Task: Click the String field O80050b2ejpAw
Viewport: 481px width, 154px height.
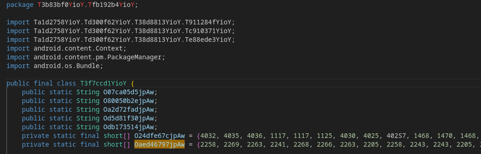Action: click(128, 101)
